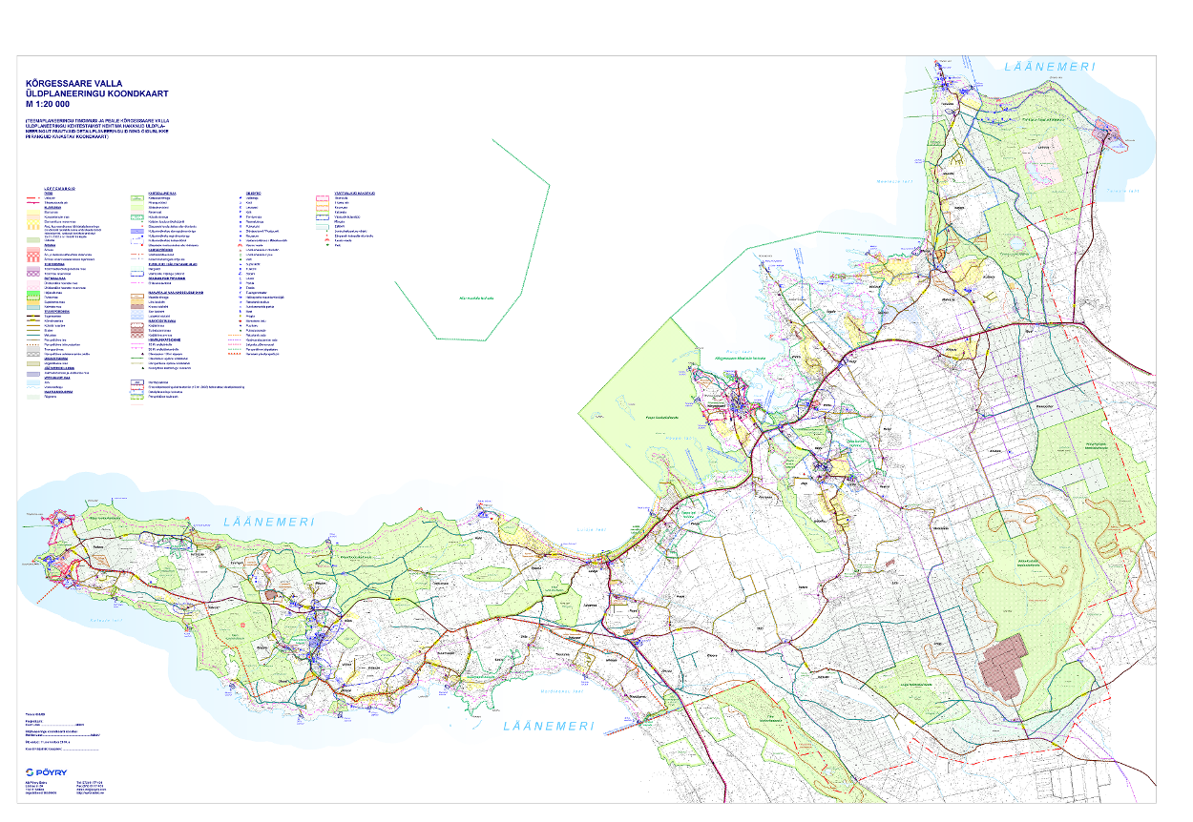The image size is (1193, 822).
Task: Click the OBJEKTID legend column heading
Action: (255, 193)
